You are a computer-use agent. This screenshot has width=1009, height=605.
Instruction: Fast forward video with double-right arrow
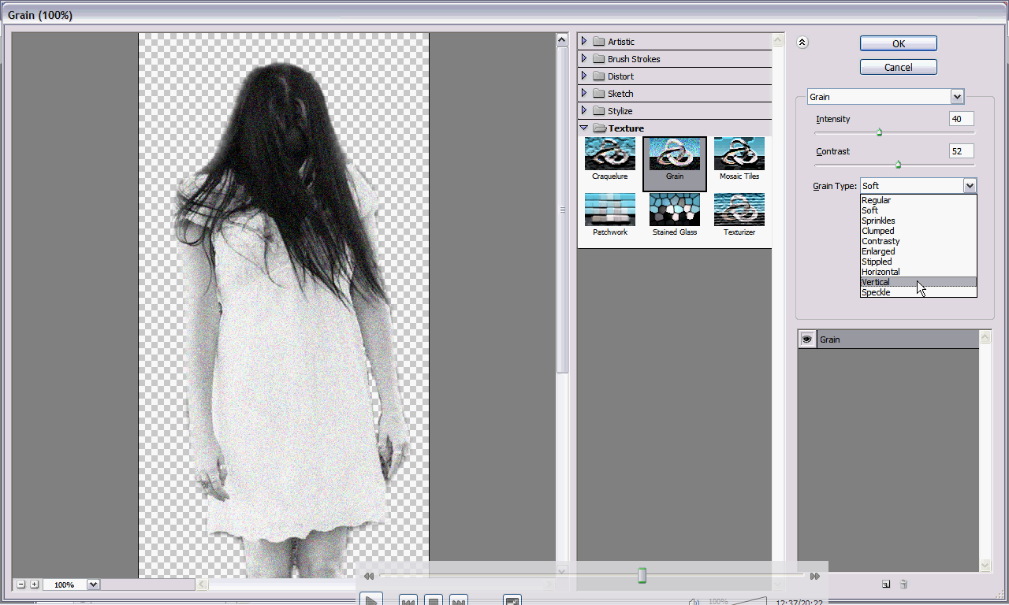click(814, 577)
